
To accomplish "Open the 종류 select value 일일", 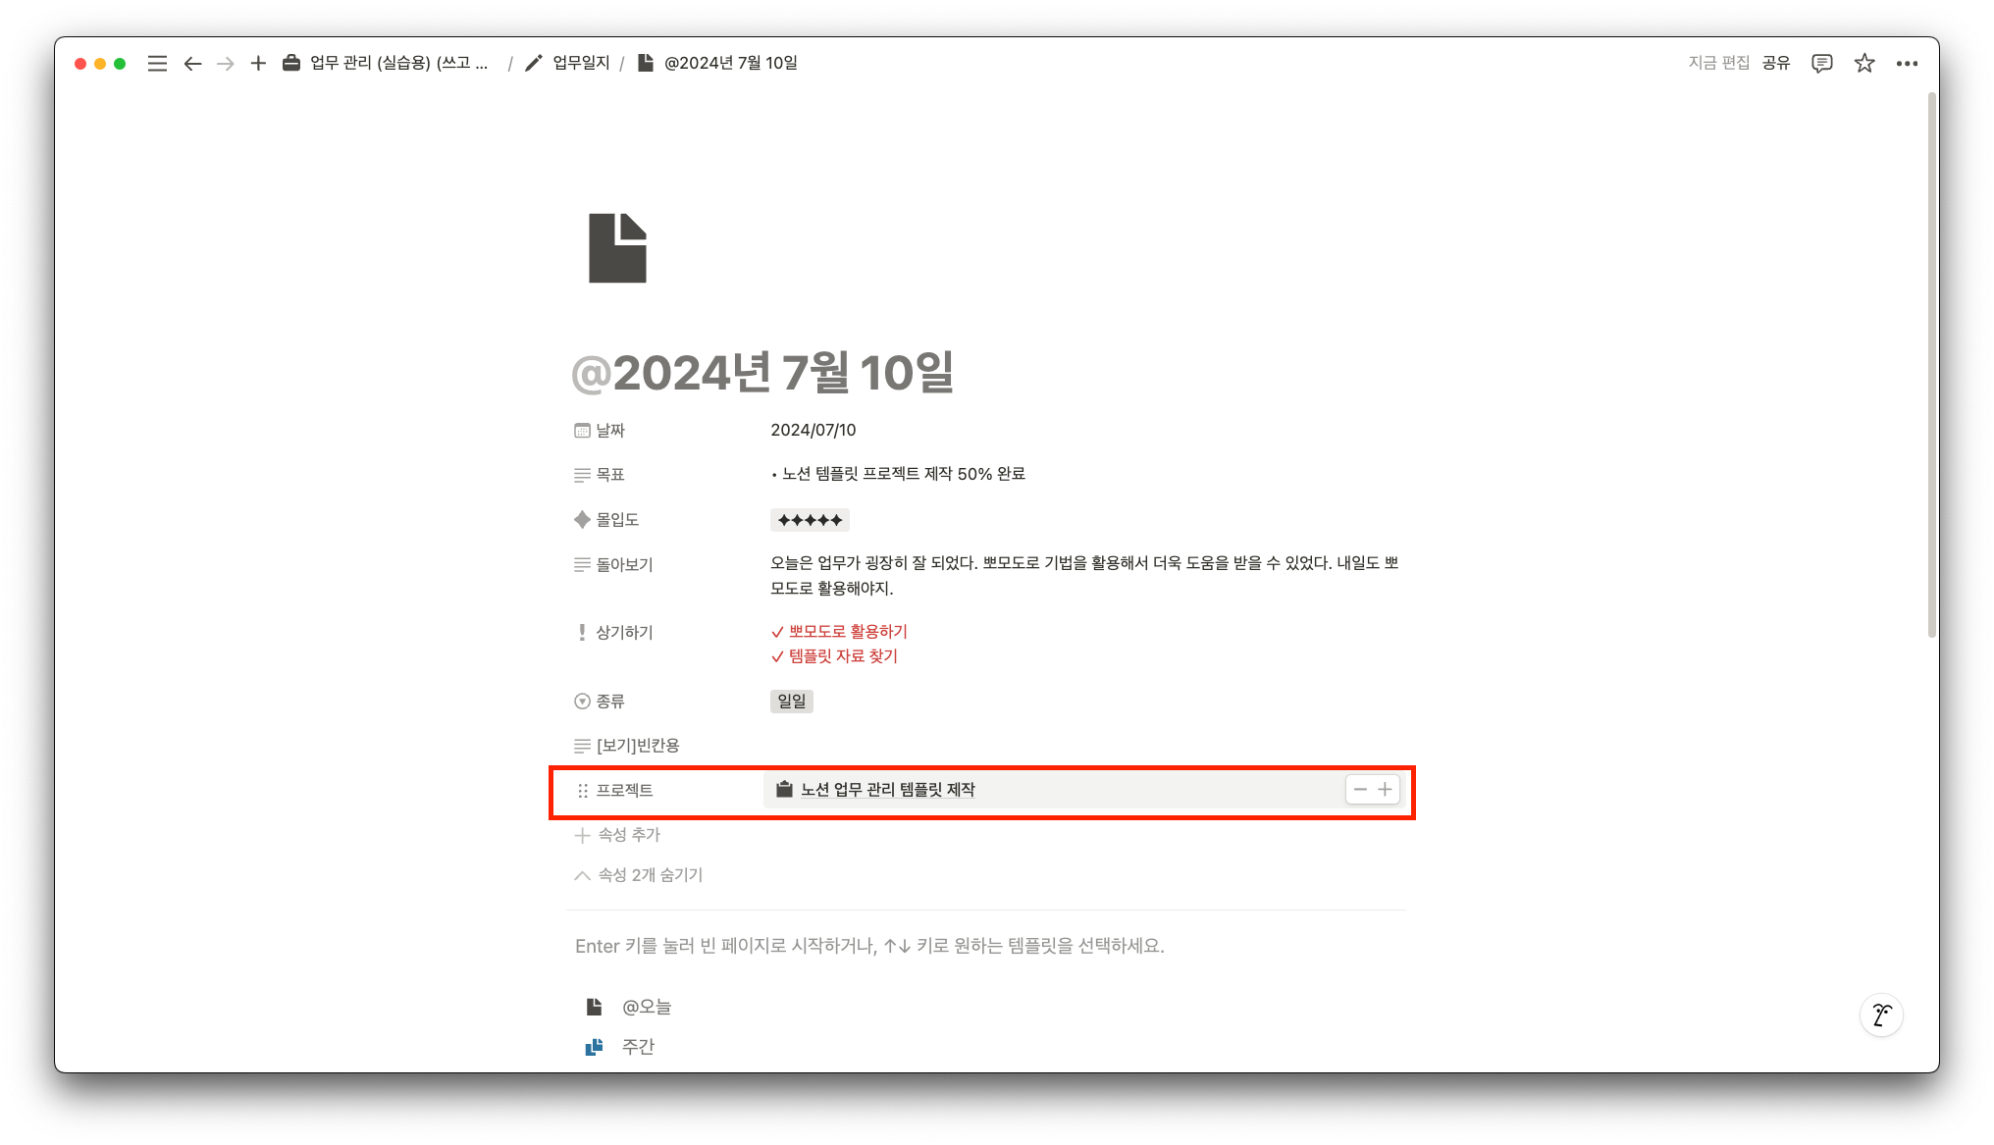I will pos(791,702).
